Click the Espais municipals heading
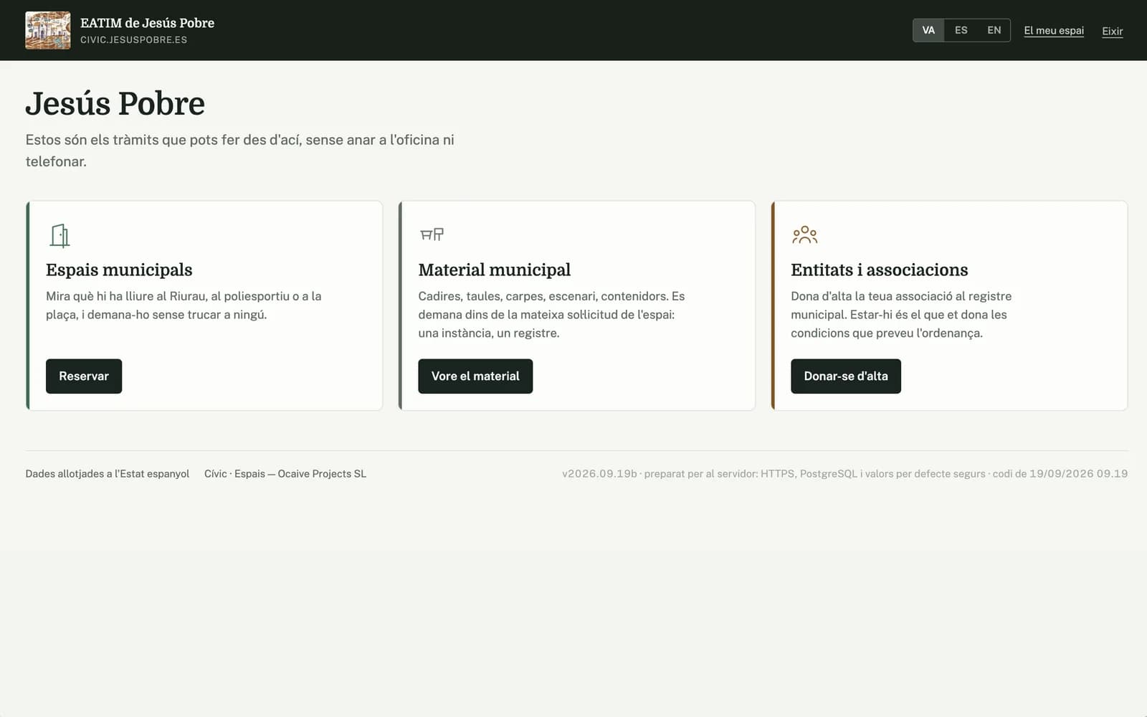This screenshot has height=717, width=1147. (x=119, y=270)
